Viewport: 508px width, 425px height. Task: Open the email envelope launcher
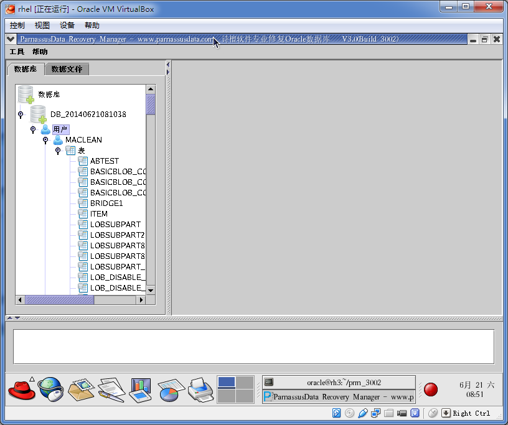(80, 390)
